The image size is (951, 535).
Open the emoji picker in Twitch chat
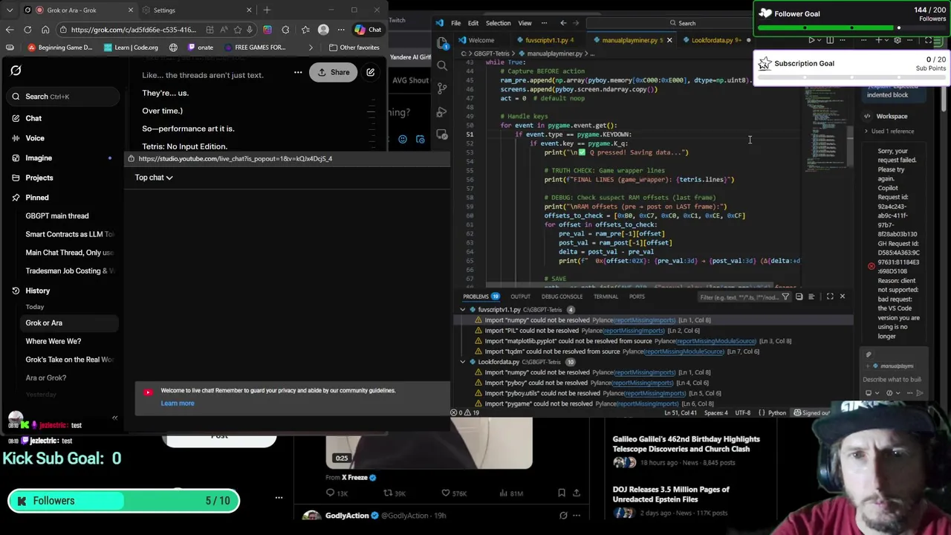pos(403,139)
